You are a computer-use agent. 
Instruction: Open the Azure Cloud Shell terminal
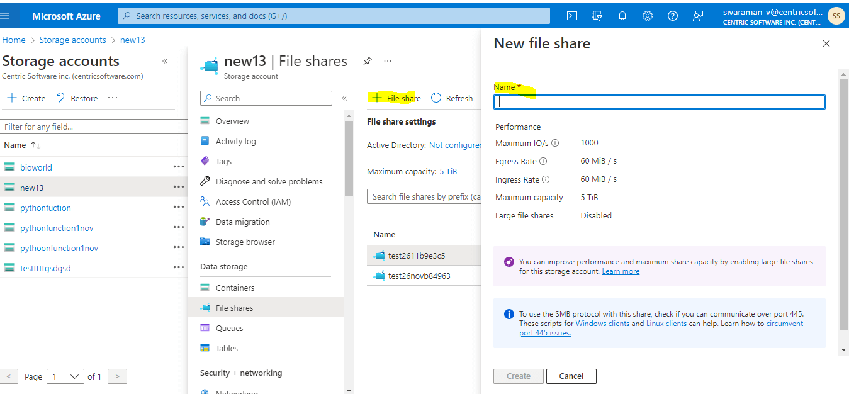pyautogui.click(x=571, y=15)
